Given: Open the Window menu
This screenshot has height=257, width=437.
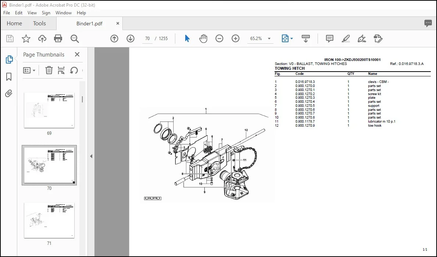Looking at the screenshot, I should point(64,13).
